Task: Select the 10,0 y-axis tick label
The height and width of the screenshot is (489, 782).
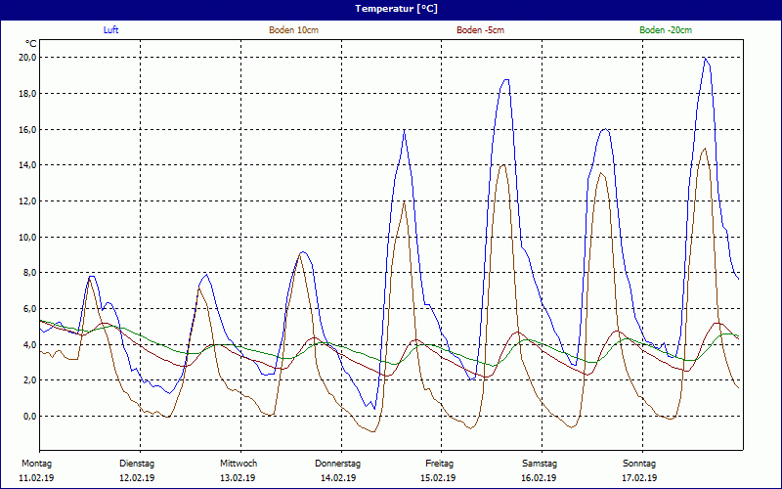Action: pyautogui.click(x=27, y=237)
